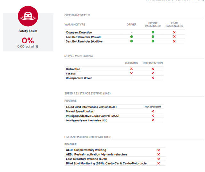Screen dimensions: 205x172
Task: Click red X for AEB Restraint activation
Action: click(159, 154)
